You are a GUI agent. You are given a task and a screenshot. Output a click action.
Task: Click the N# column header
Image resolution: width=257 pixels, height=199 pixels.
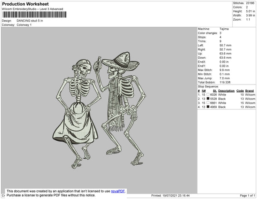pos(204,91)
